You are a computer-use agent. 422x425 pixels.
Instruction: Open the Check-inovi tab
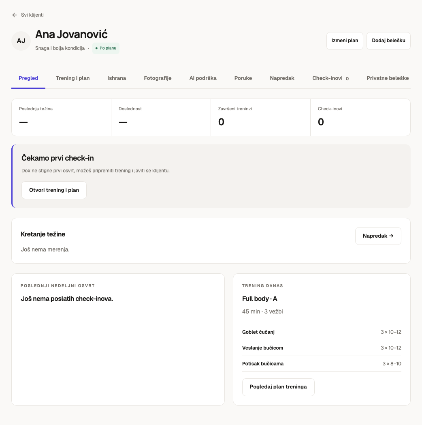330,78
